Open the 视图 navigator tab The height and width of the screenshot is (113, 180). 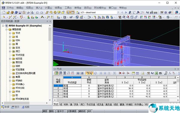[25, 107]
